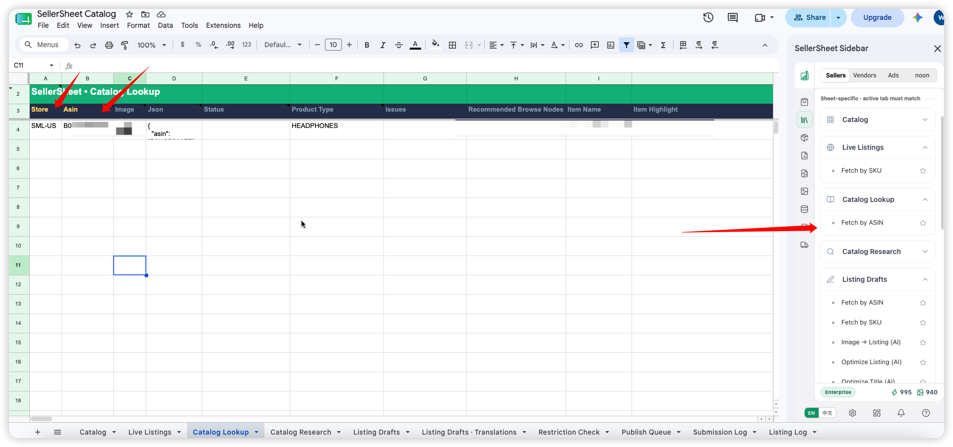953x447 pixels.
Task: Redo the last action
Action: point(93,45)
